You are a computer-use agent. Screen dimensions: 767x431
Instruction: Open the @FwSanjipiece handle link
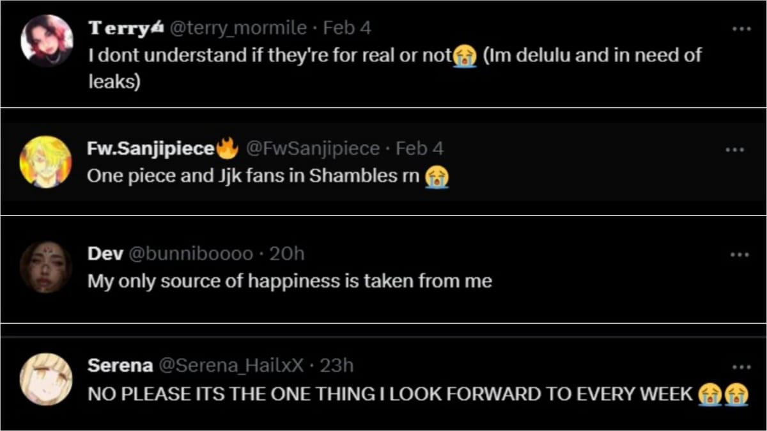coord(313,149)
